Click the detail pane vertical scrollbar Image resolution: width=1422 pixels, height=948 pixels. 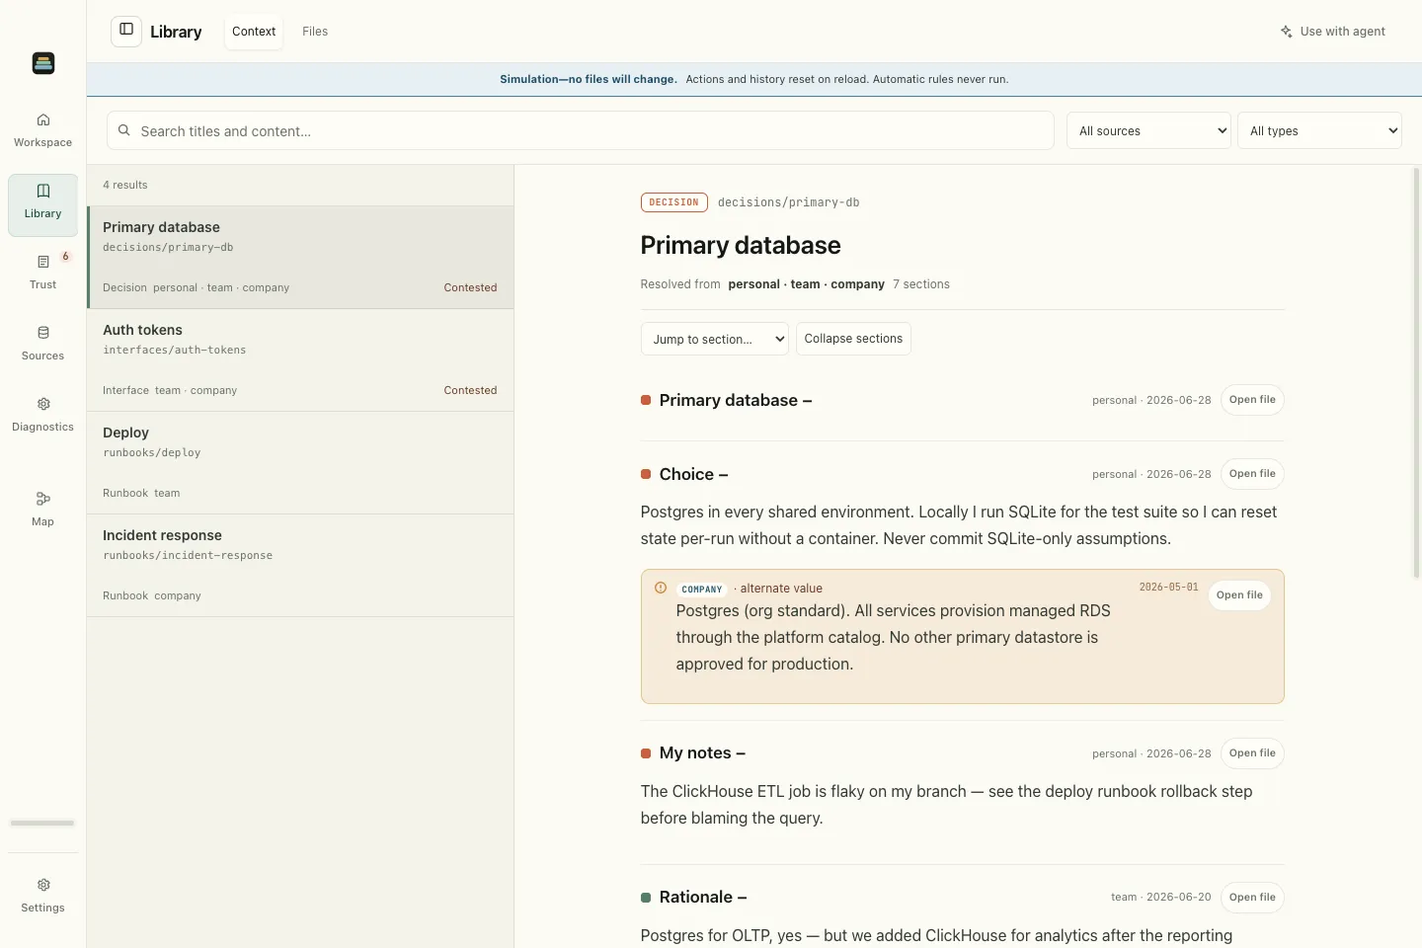[x=1416, y=373]
